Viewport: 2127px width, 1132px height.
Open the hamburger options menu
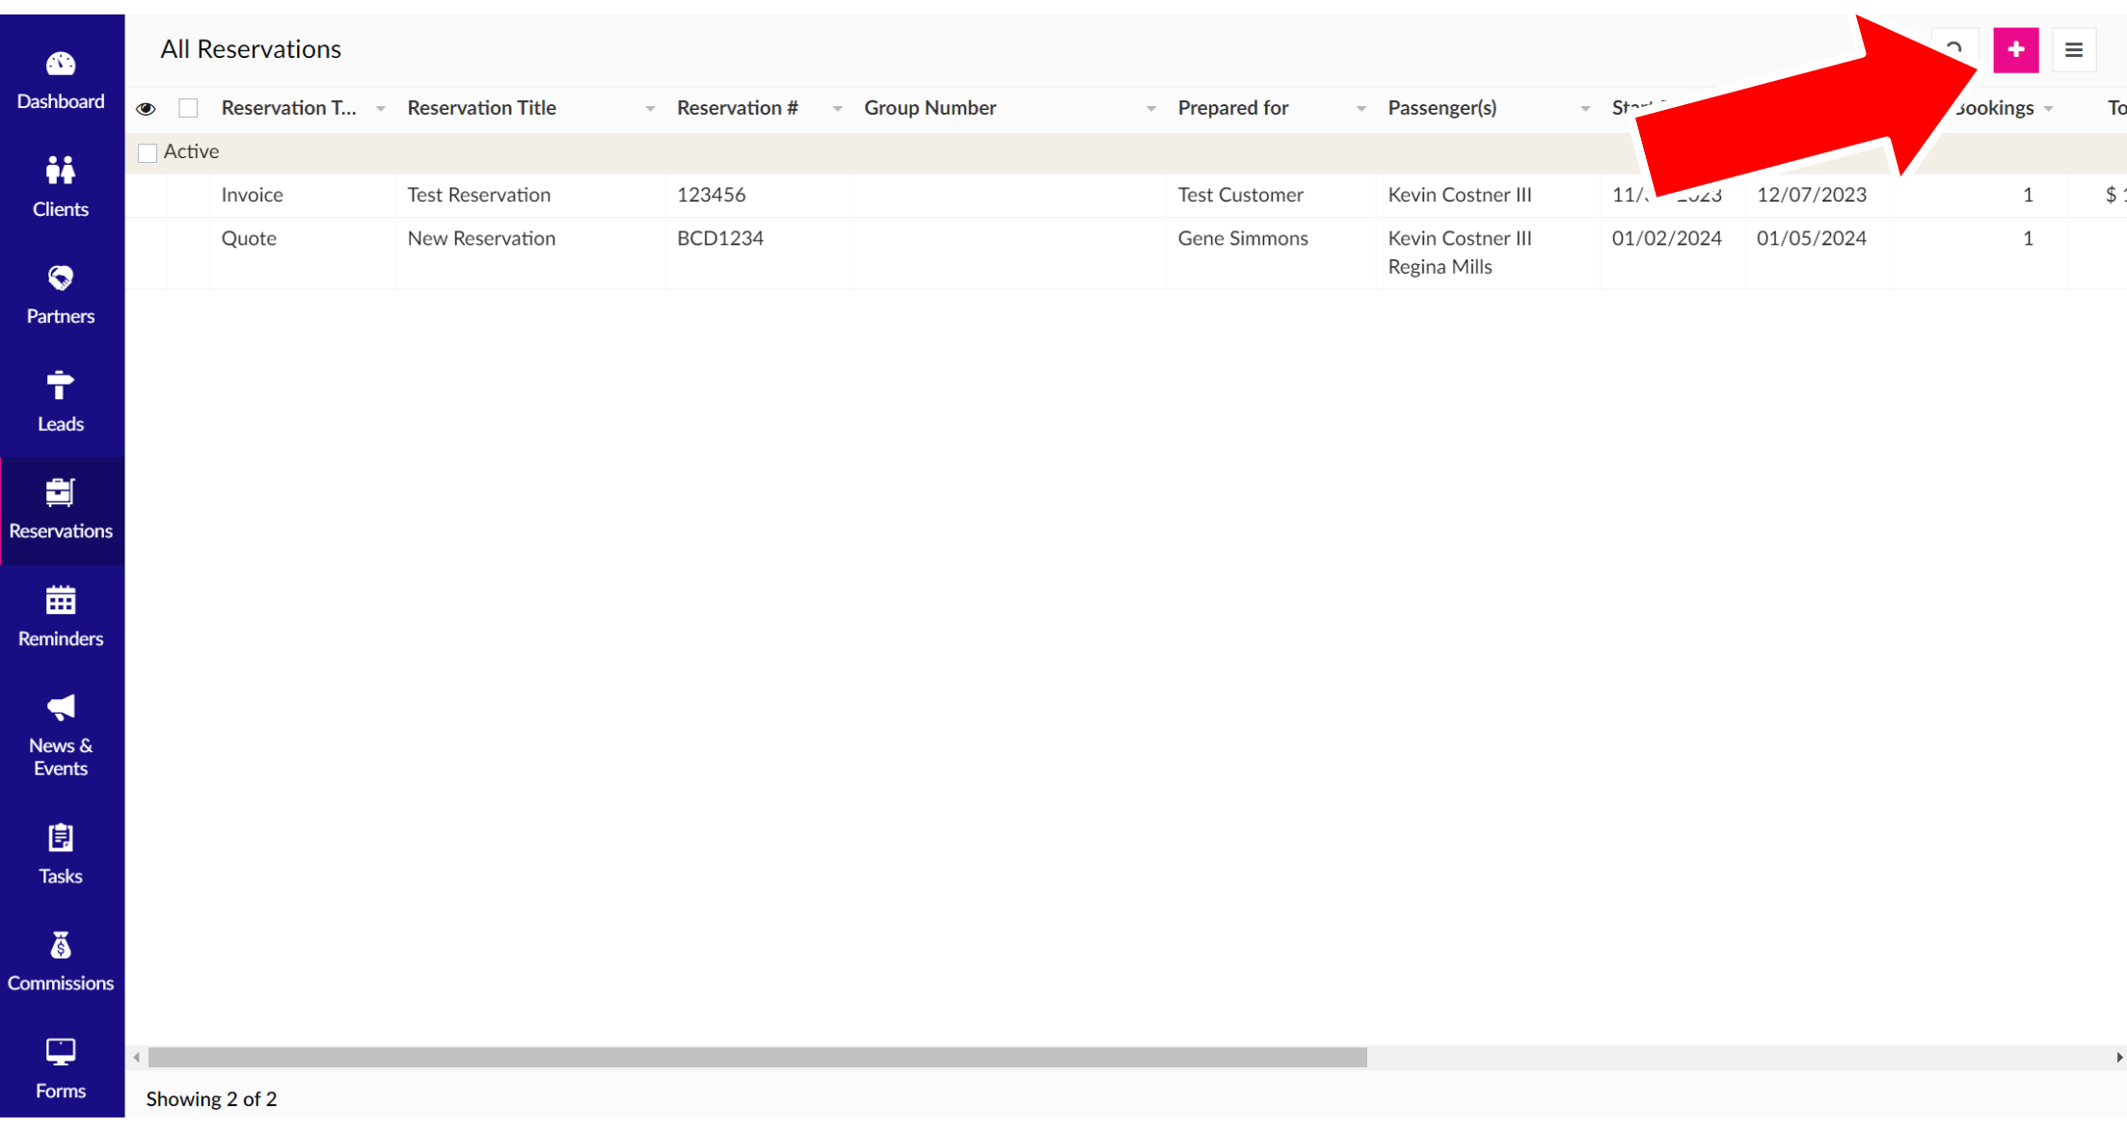pos(2073,50)
